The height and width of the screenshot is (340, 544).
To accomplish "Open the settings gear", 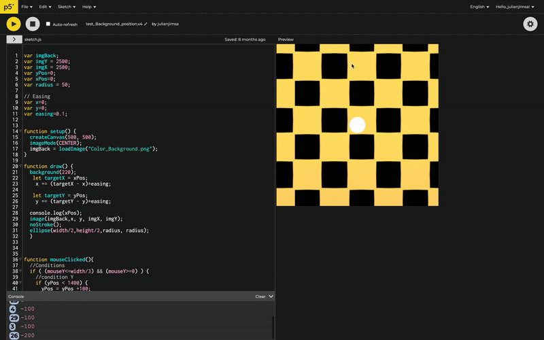I will click(x=530, y=24).
